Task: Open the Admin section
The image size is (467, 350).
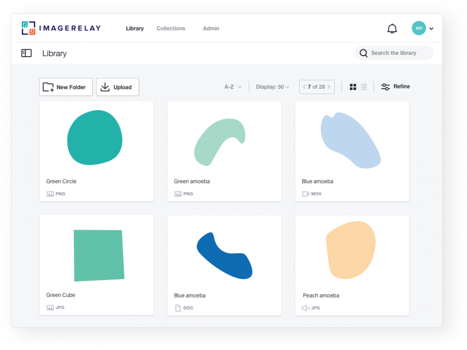Action: [x=211, y=28]
